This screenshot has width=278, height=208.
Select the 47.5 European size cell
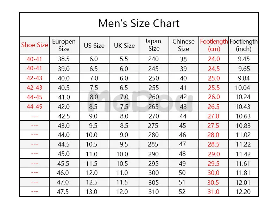coord(64,192)
